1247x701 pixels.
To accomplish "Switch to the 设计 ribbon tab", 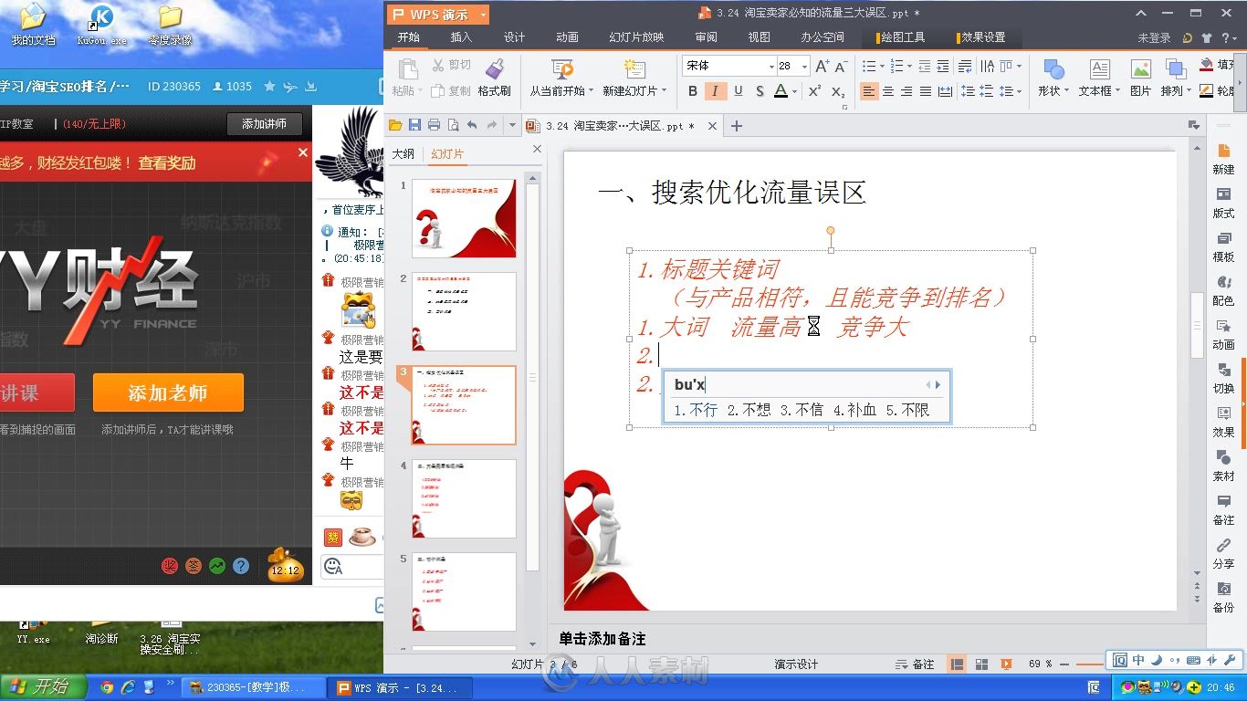I will tap(514, 37).
